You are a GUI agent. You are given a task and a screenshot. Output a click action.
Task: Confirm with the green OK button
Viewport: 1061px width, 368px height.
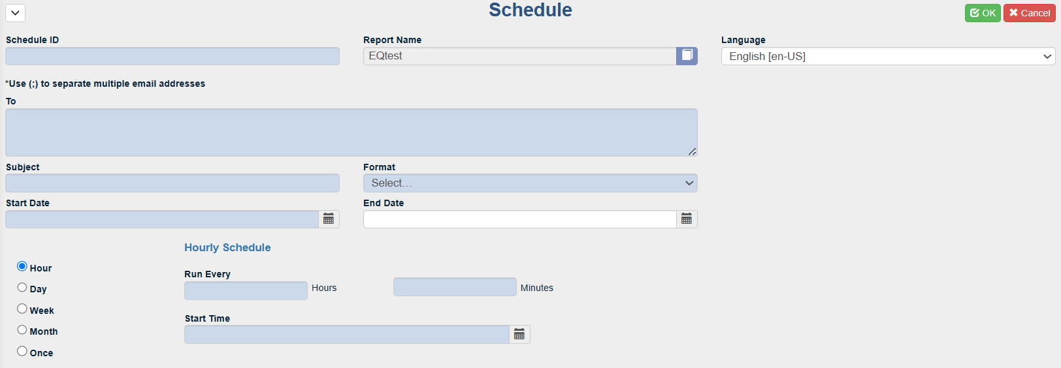coord(983,13)
